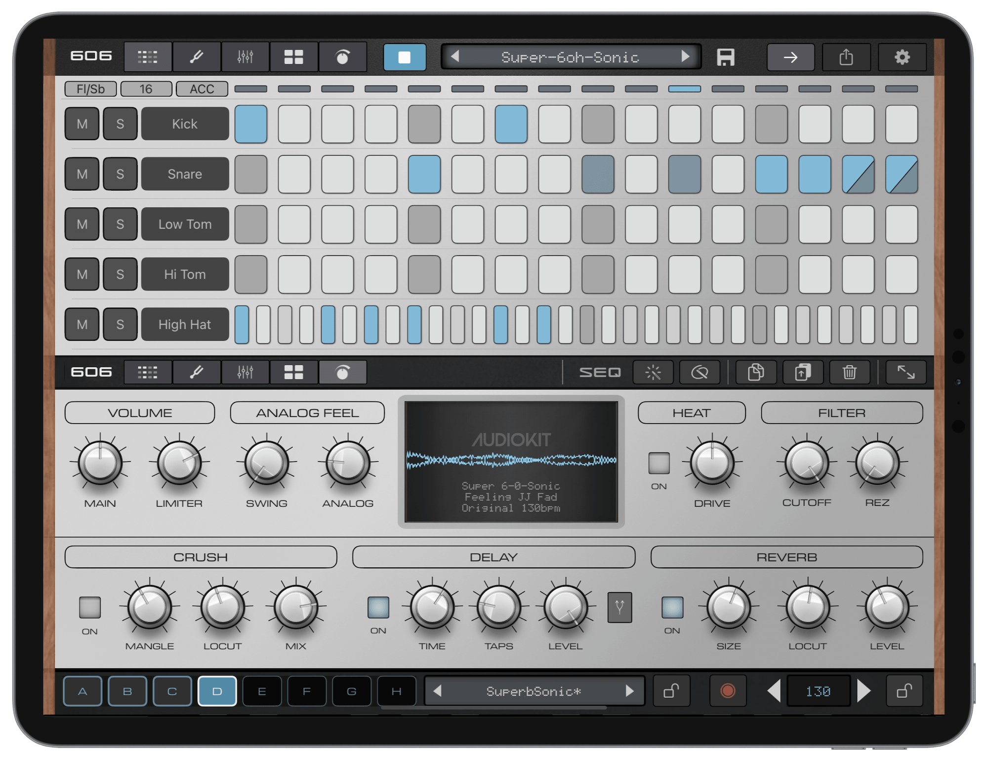This screenshot has width=988, height=762.
Task: Click the unlock icon next to SuperbSonic*
Action: click(671, 690)
